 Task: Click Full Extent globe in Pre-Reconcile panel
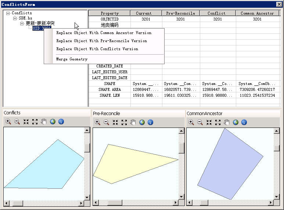(142, 122)
